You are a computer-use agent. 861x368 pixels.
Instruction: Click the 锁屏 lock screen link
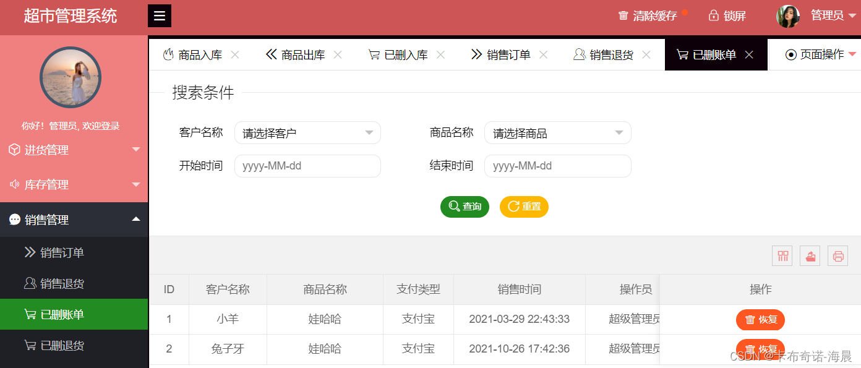coord(735,16)
